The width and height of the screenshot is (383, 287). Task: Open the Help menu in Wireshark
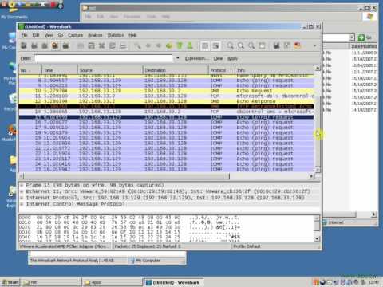132,35
